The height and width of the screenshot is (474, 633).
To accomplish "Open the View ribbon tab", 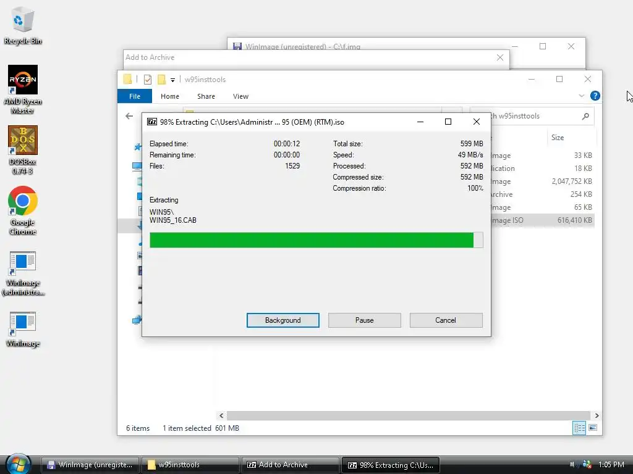I will (240, 96).
